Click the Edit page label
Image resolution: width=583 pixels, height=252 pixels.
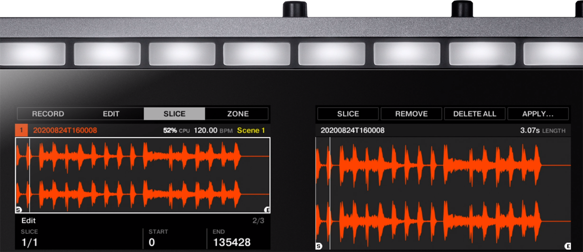click(29, 220)
